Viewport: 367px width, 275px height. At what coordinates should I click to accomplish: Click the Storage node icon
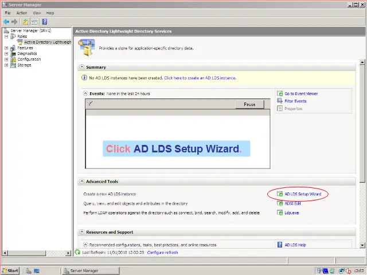click(x=13, y=65)
